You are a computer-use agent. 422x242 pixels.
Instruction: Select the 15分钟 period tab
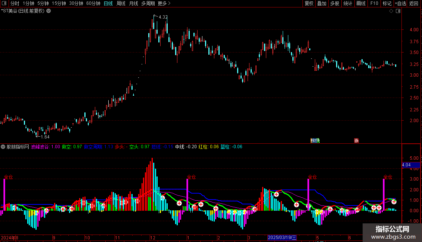(x=59, y=3)
